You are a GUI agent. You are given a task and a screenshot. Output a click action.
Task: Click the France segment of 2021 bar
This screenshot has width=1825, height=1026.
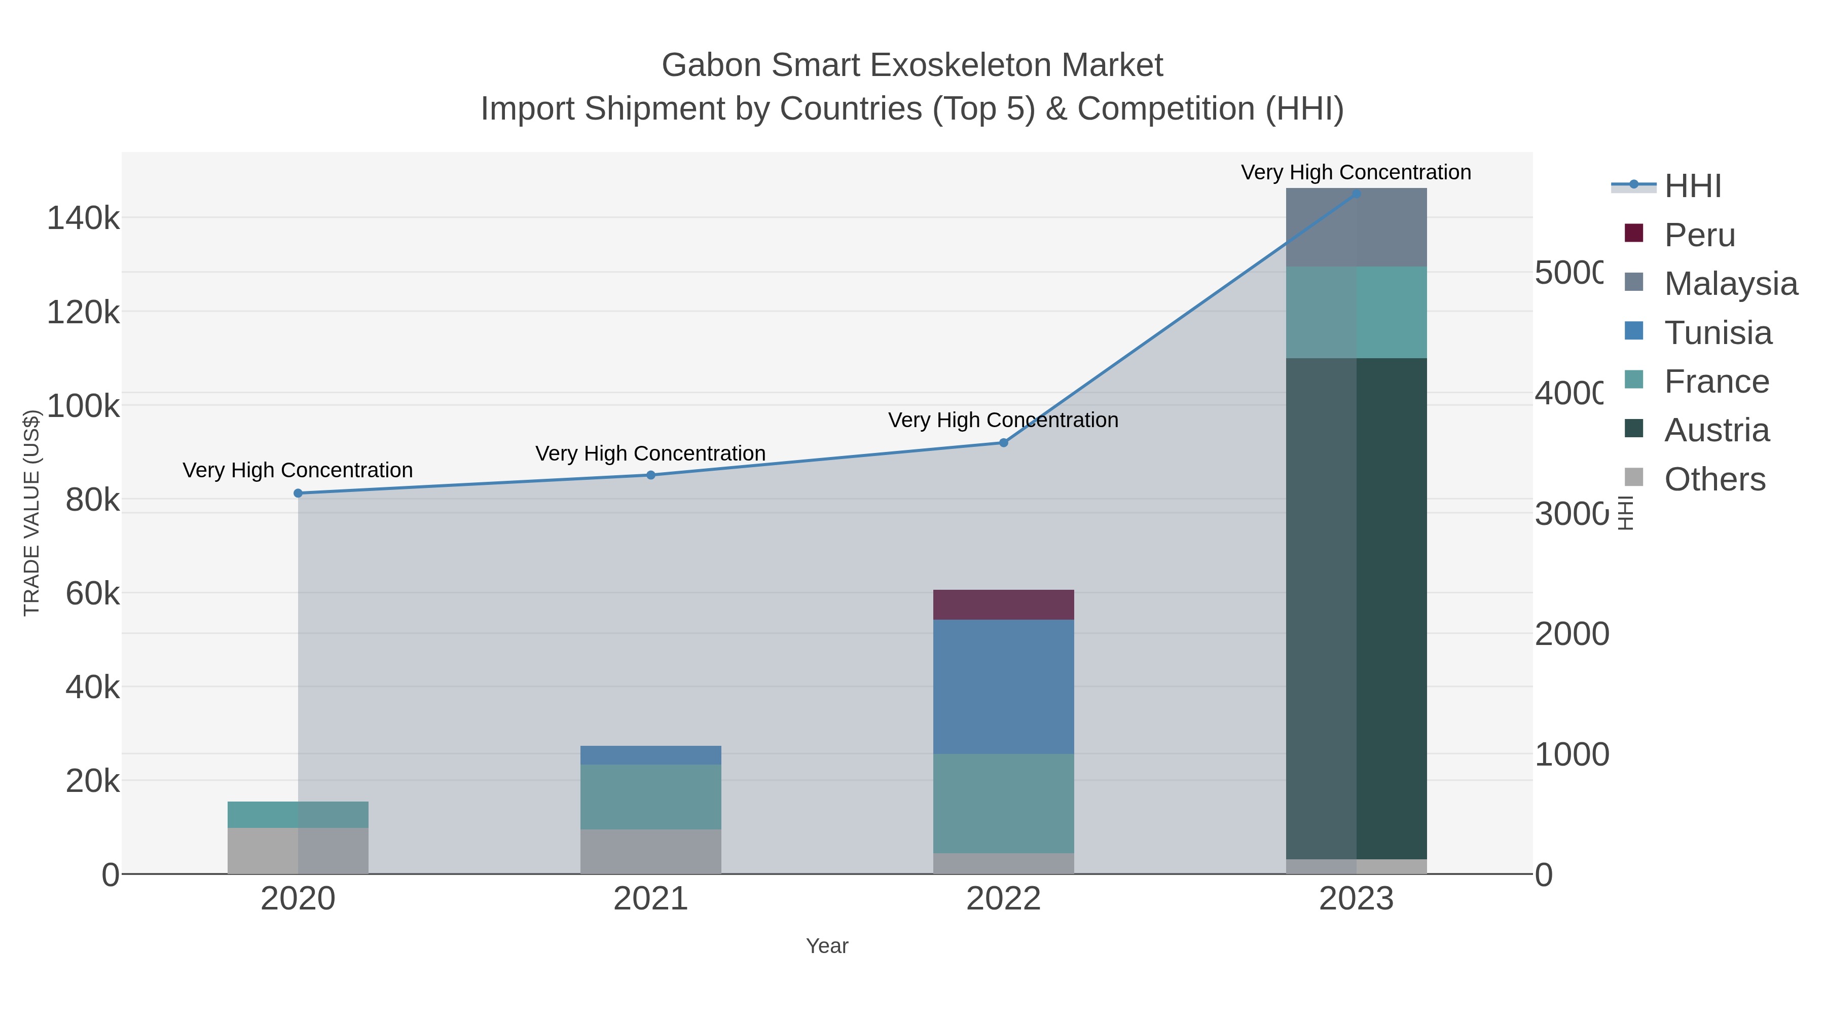(x=651, y=797)
